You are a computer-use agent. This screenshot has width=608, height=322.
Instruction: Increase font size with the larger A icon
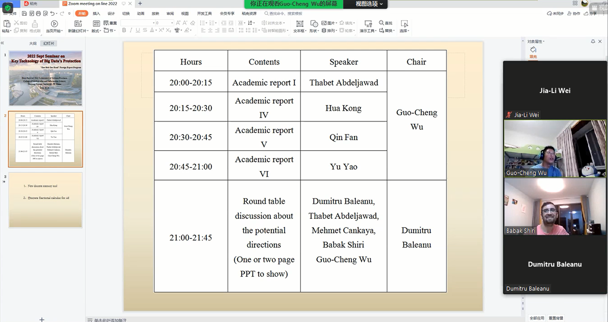pos(178,23)
